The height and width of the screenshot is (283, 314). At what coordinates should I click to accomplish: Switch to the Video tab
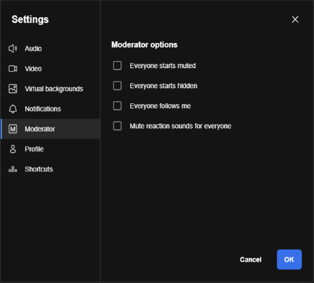pyautogui.click(x=34, y=69)
